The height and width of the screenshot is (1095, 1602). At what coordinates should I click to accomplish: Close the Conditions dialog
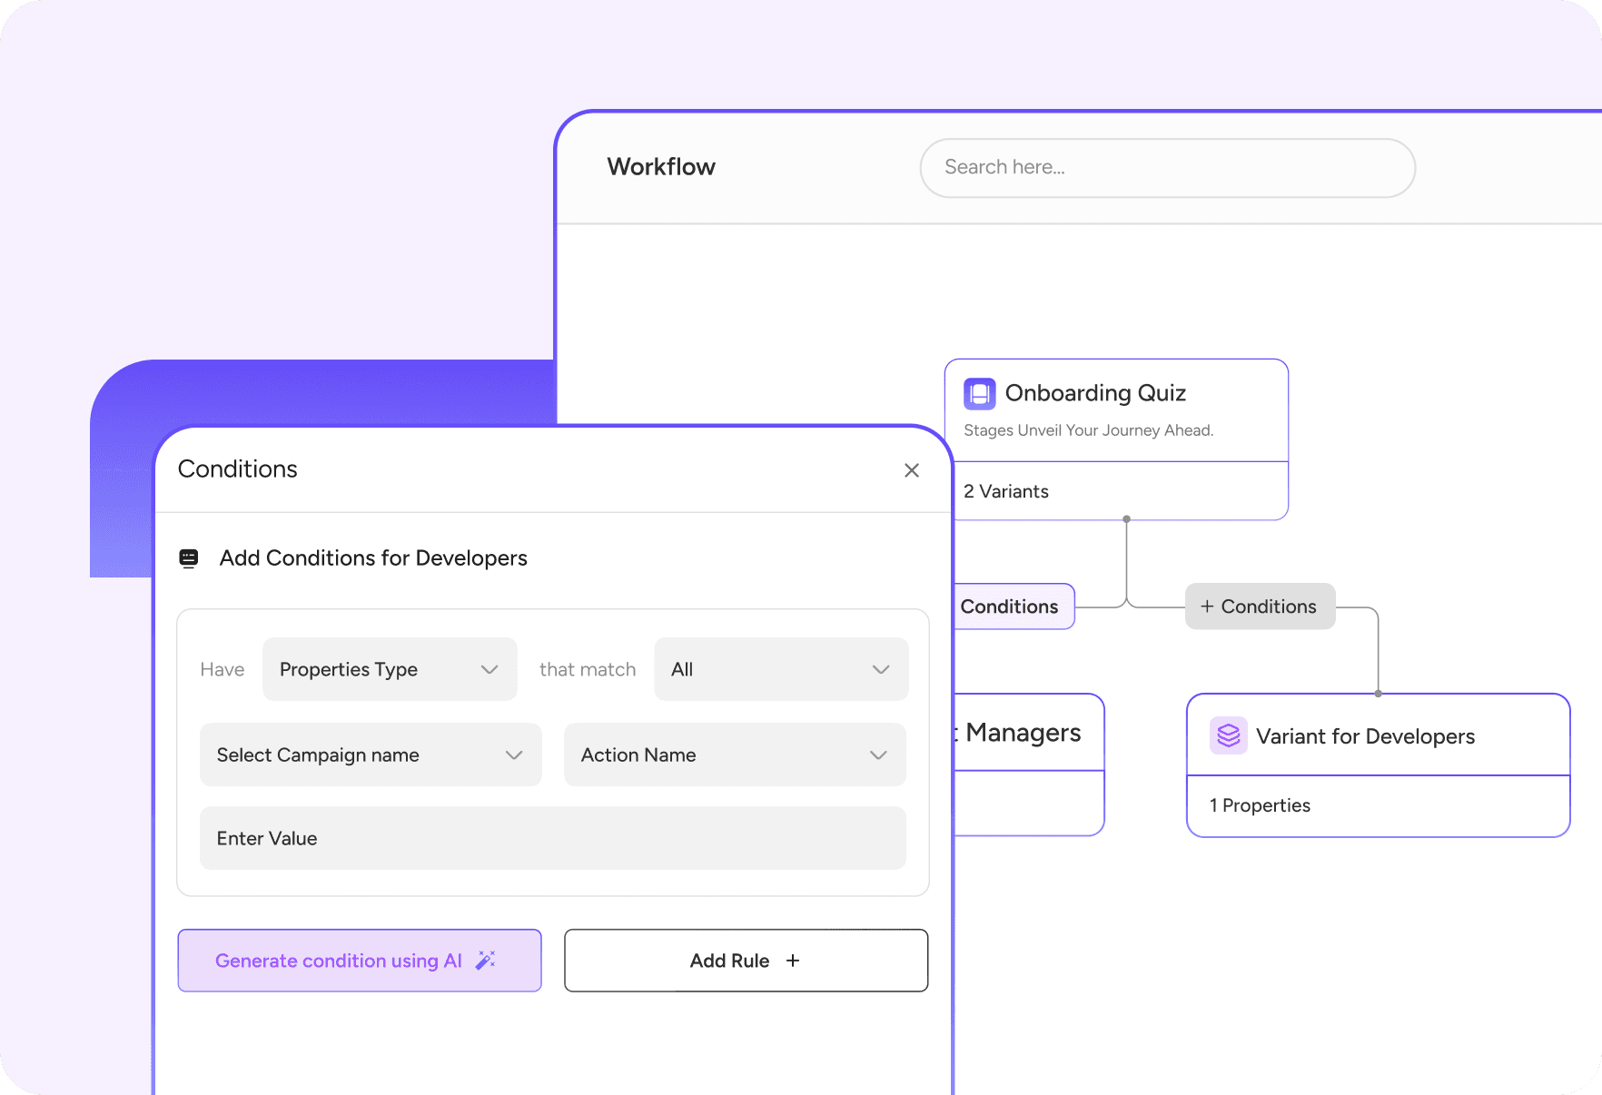[912, 470]
